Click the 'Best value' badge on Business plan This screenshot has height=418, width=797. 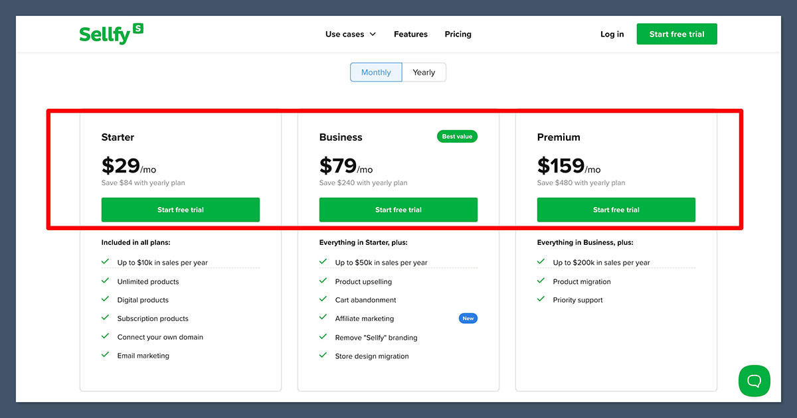point(457,136)
